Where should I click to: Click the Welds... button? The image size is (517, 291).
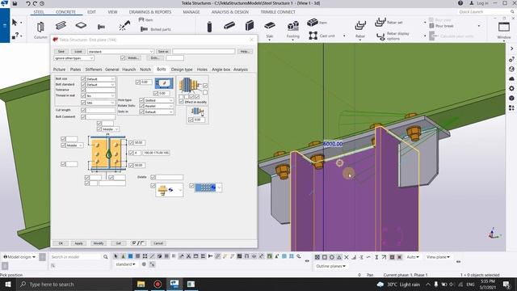tap(133, 57)
